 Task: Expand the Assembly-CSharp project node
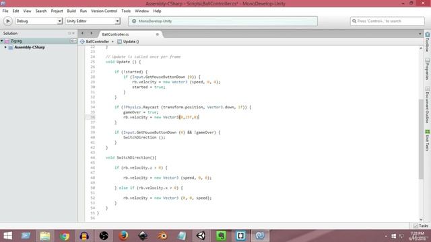5,47
